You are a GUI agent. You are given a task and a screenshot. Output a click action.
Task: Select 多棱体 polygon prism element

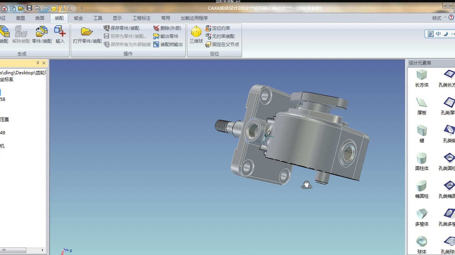point(422,218)
